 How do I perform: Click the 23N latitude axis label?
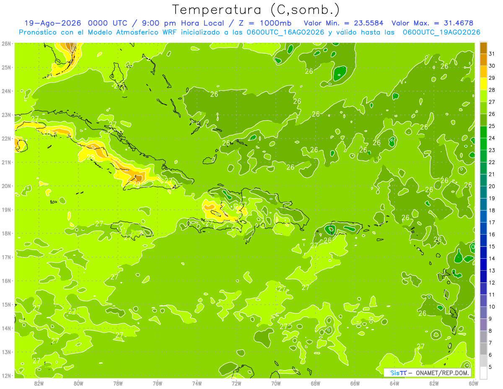pyautogui.click(x=6, y=115)
